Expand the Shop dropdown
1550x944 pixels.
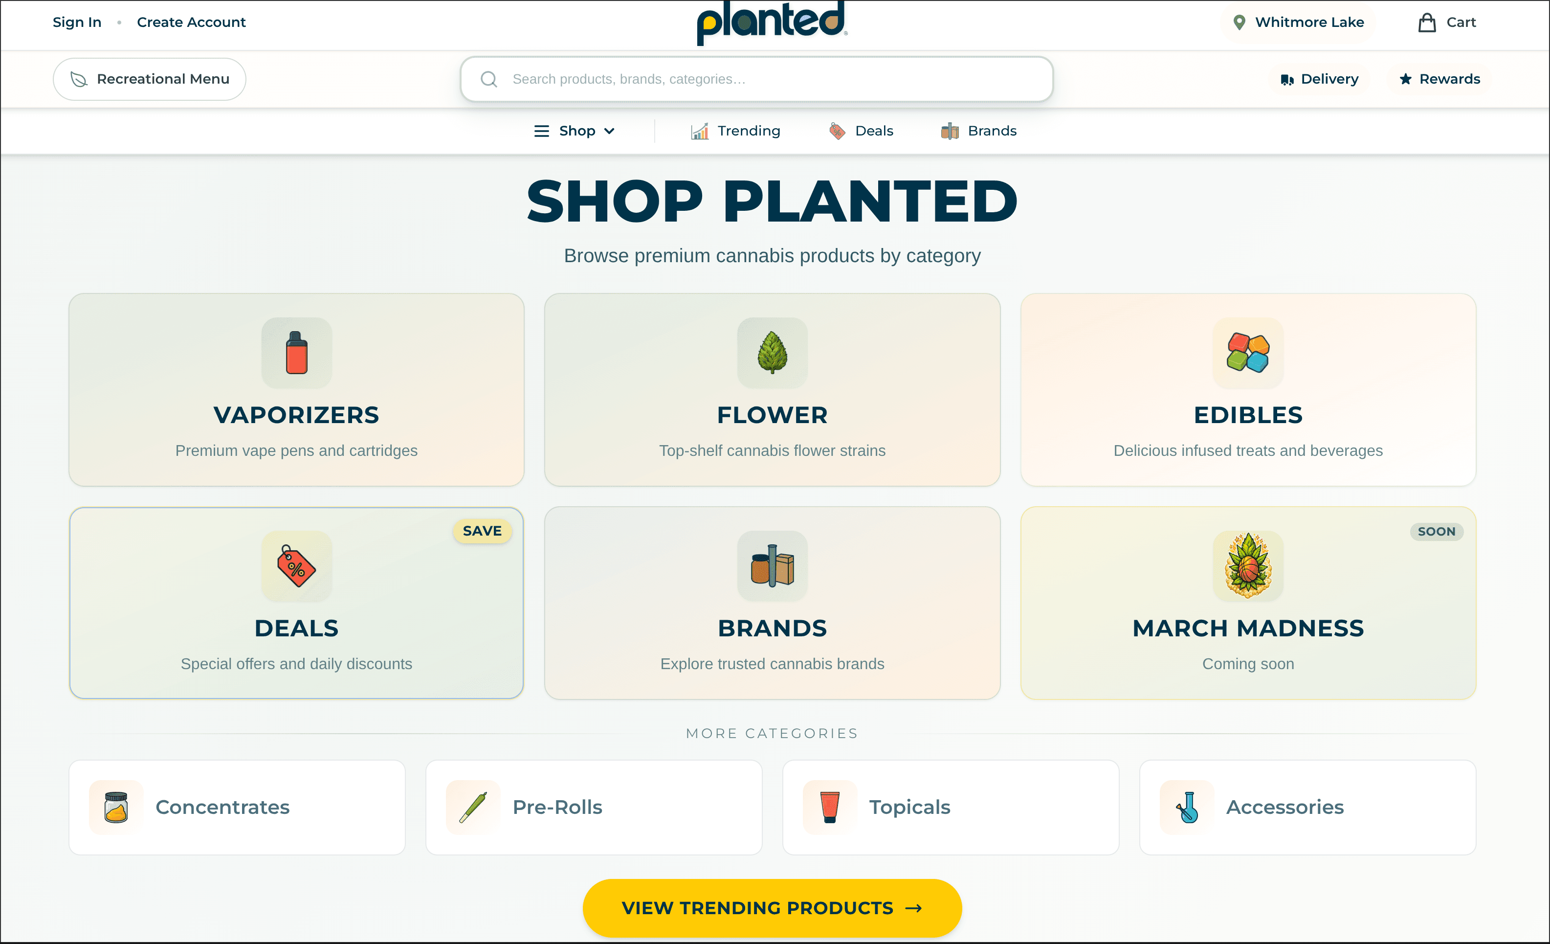(x=575, y=130)
